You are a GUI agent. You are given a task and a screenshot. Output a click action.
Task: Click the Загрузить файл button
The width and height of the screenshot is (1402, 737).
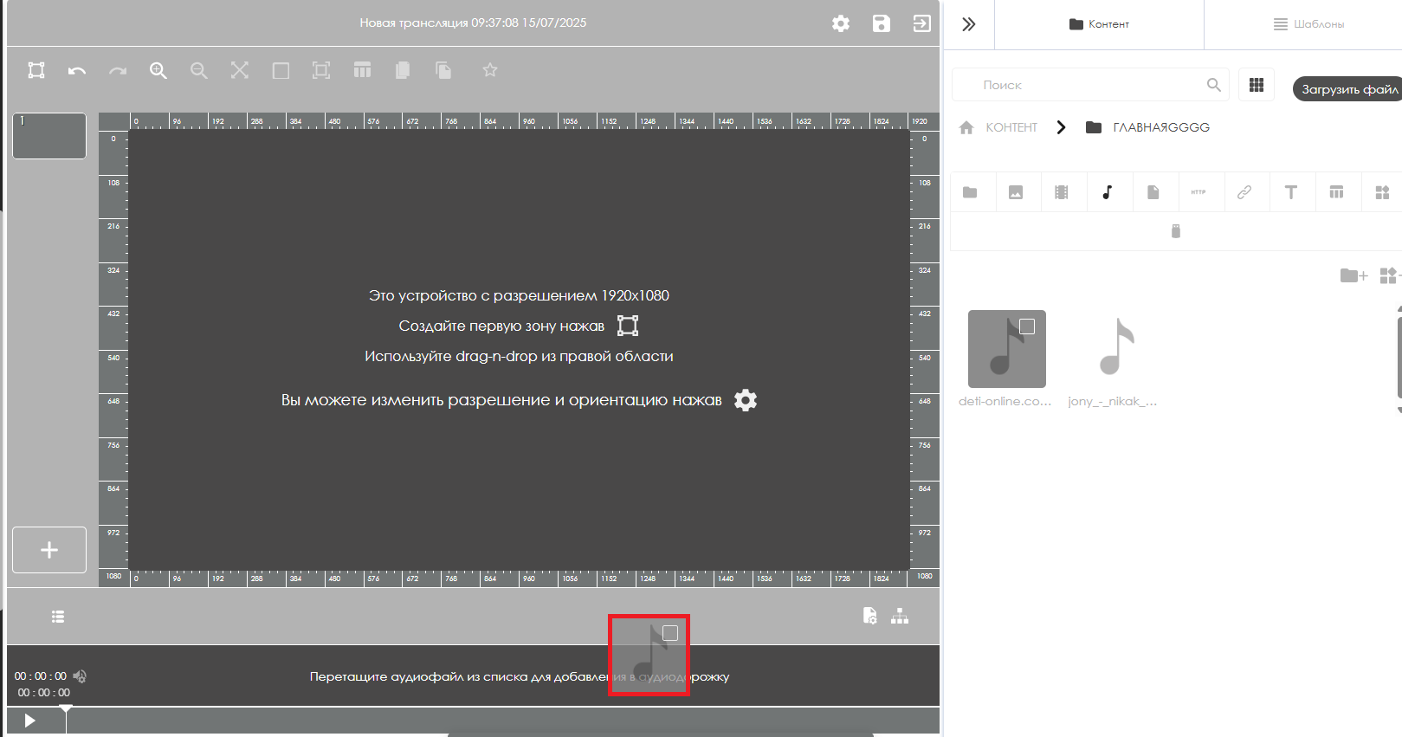pyautogui.click(x=1348, y=89)
